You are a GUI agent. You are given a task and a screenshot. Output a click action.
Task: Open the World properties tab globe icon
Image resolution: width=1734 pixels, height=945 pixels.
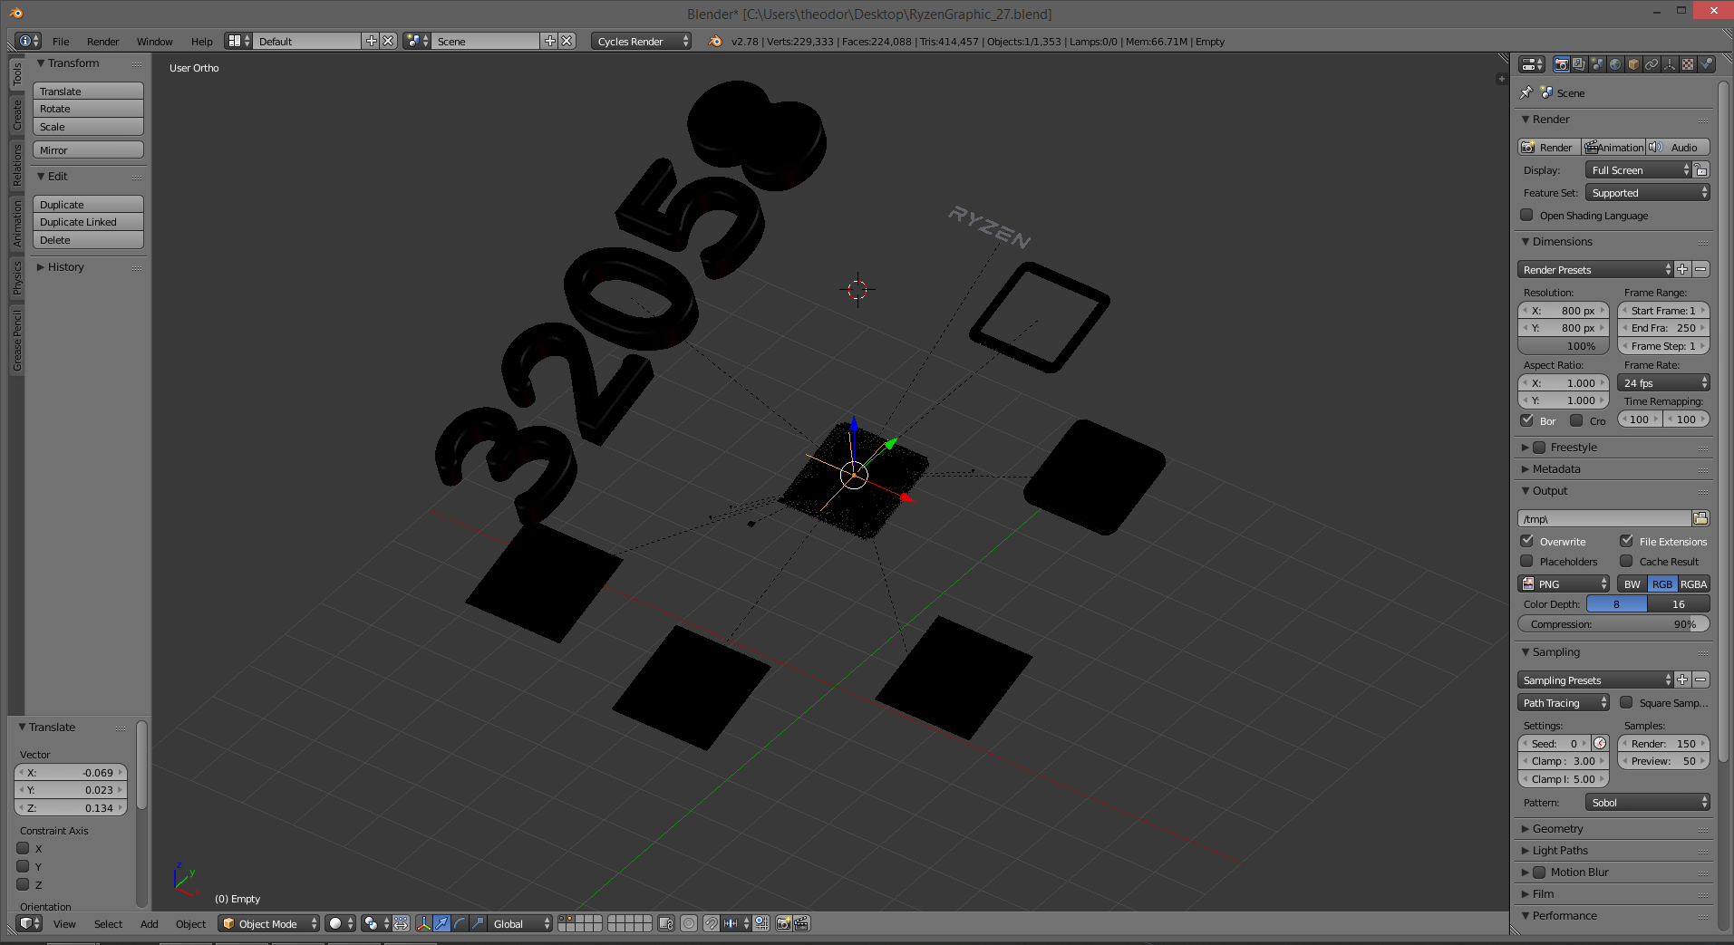click(1615, 64)
